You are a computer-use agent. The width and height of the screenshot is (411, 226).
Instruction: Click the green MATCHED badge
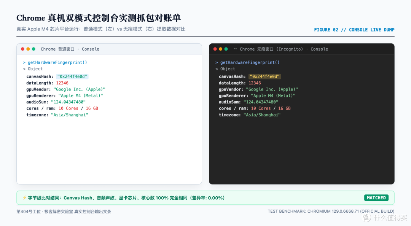(376, 198)
